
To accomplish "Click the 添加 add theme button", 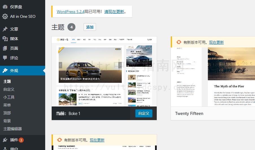I will tap(90, 27).
